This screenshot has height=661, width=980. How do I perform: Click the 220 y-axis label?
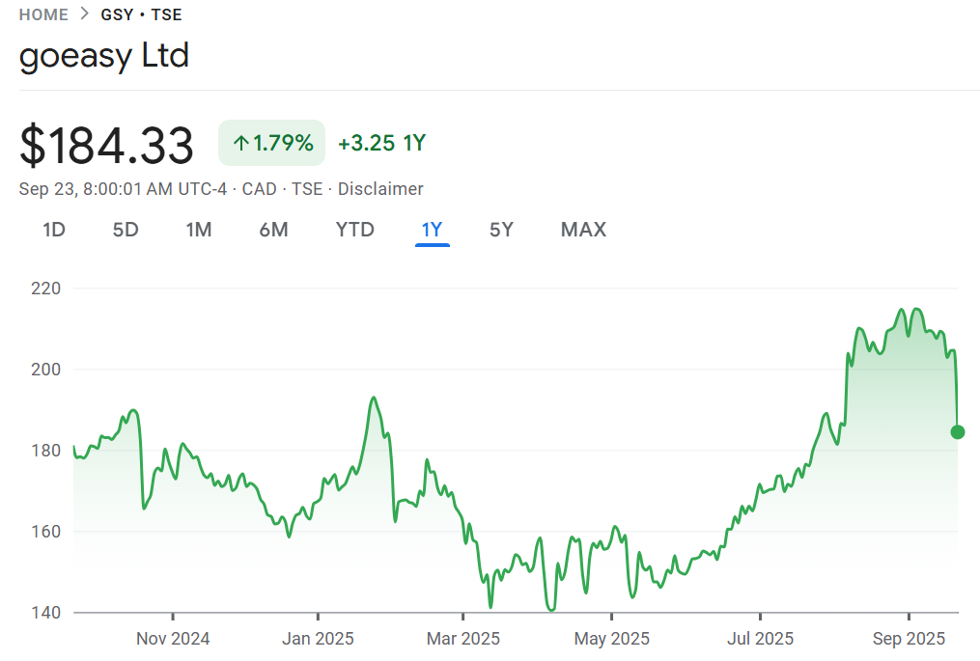coord(45,288)
